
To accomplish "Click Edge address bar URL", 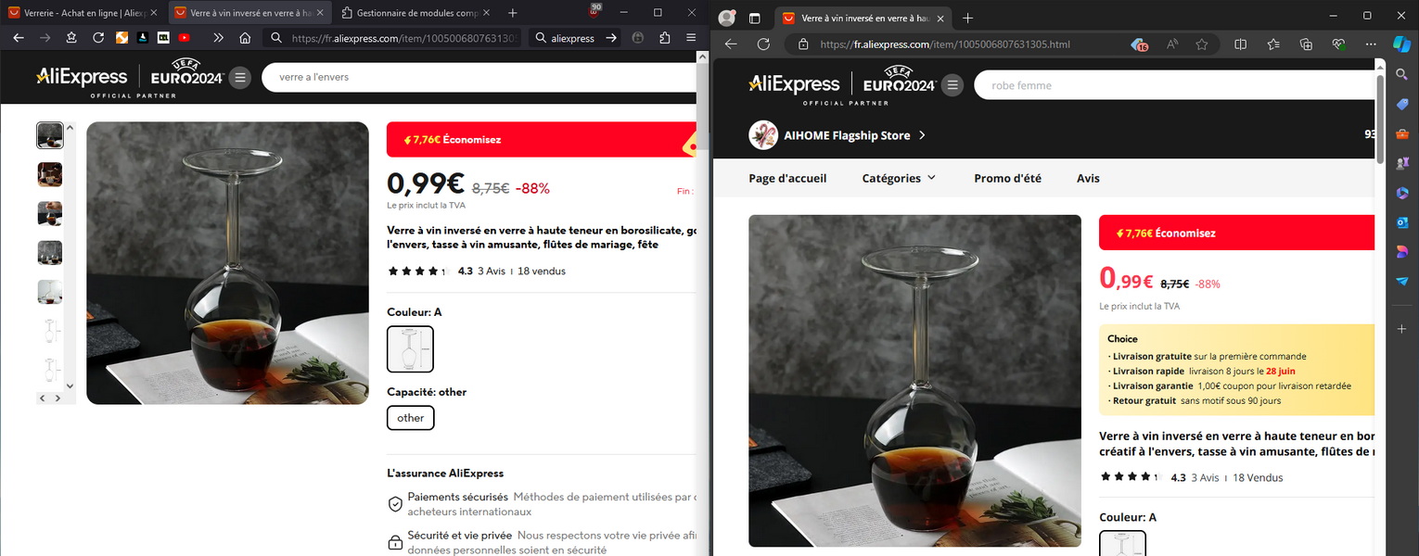I will pyautogui.click(x=945, y=44).
